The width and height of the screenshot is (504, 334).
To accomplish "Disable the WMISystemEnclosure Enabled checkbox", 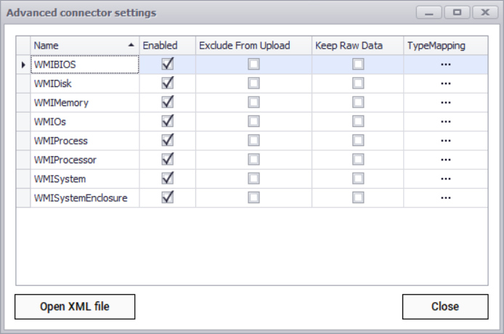I will pos(168,197).
